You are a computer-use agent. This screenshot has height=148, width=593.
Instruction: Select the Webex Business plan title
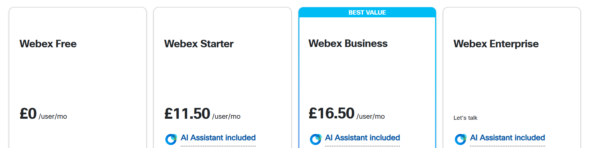(x=348, y=44)
